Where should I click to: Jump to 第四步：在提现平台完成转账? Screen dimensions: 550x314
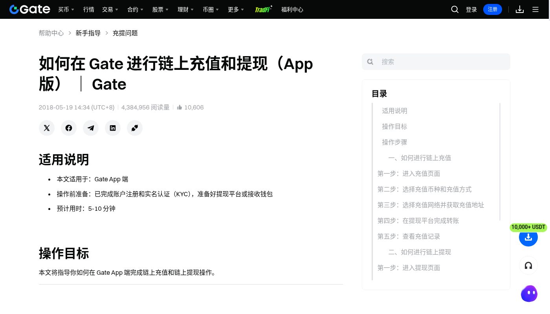(x=418, y=221)
